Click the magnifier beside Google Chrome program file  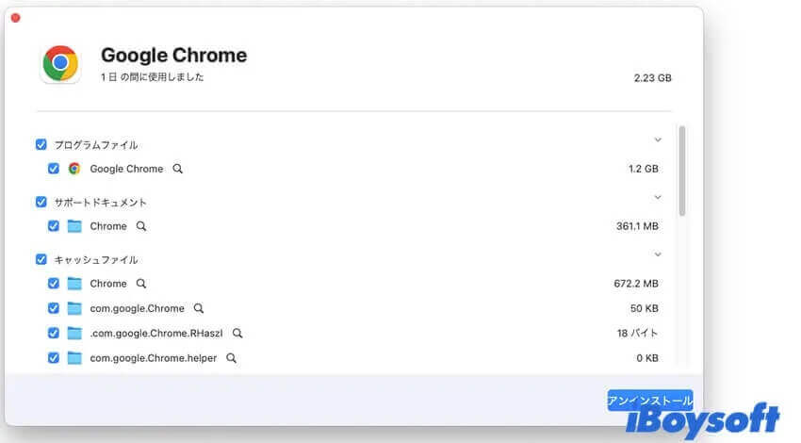click(x=177, y=169)
